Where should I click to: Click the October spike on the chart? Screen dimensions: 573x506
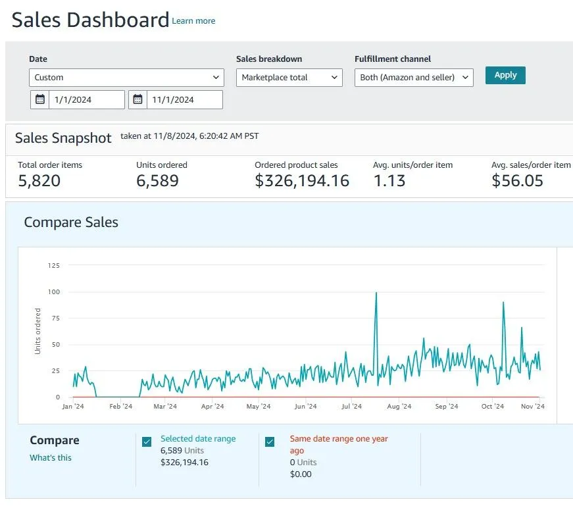click(503, 303)
